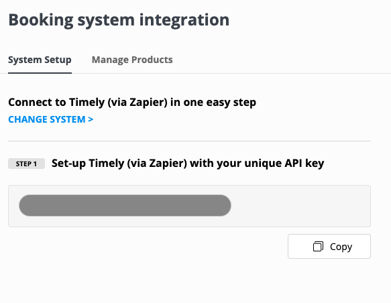Switch to the System Setup tab
The image size is (391, 303).
click(40, 60)
